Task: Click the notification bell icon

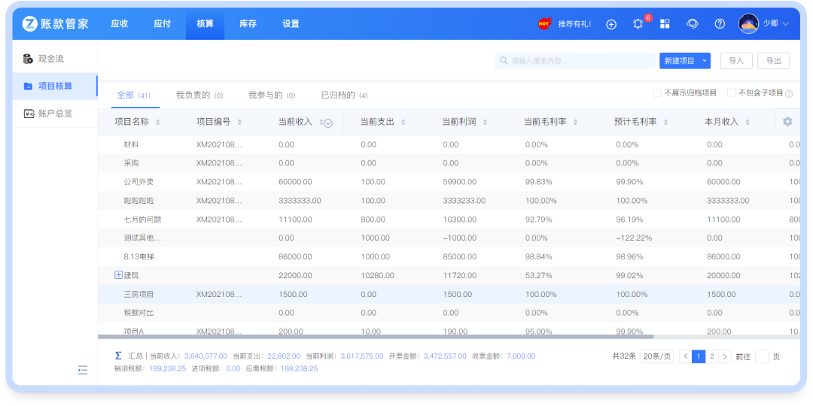Action: coord(638,24)
